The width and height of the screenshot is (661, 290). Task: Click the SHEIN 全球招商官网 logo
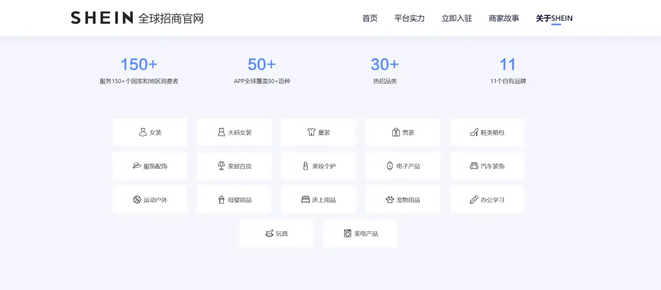(137, 18)
